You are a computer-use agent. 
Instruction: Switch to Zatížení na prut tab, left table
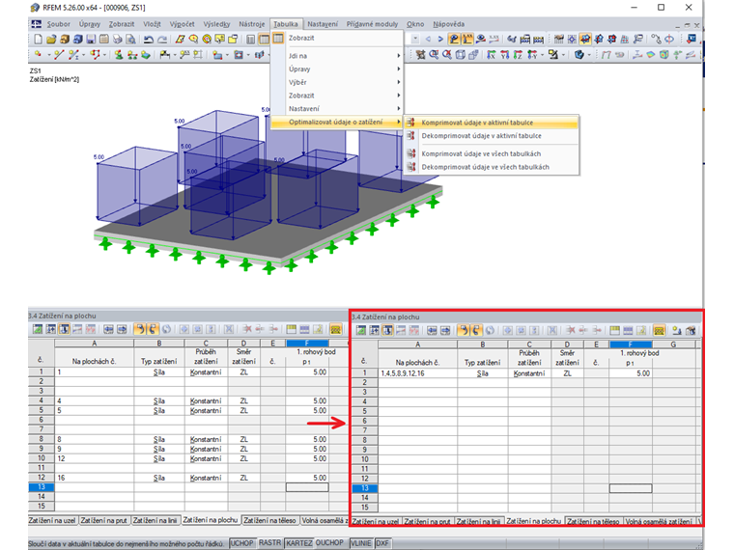[x=103, y=520]
